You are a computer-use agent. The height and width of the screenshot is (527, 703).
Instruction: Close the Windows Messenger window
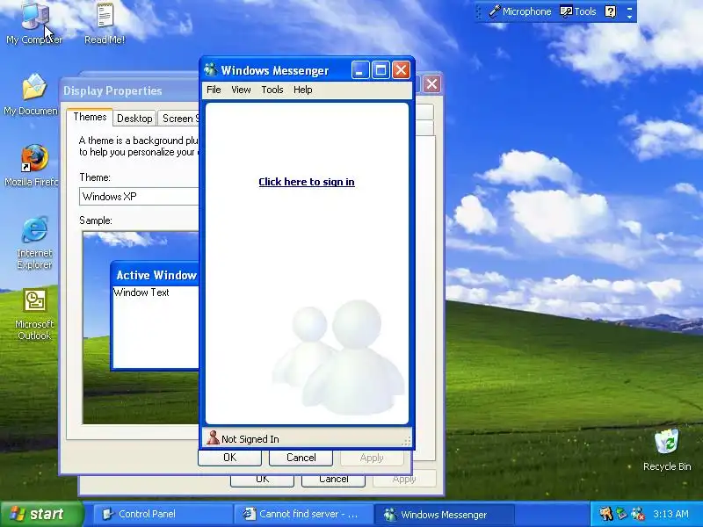401,70
